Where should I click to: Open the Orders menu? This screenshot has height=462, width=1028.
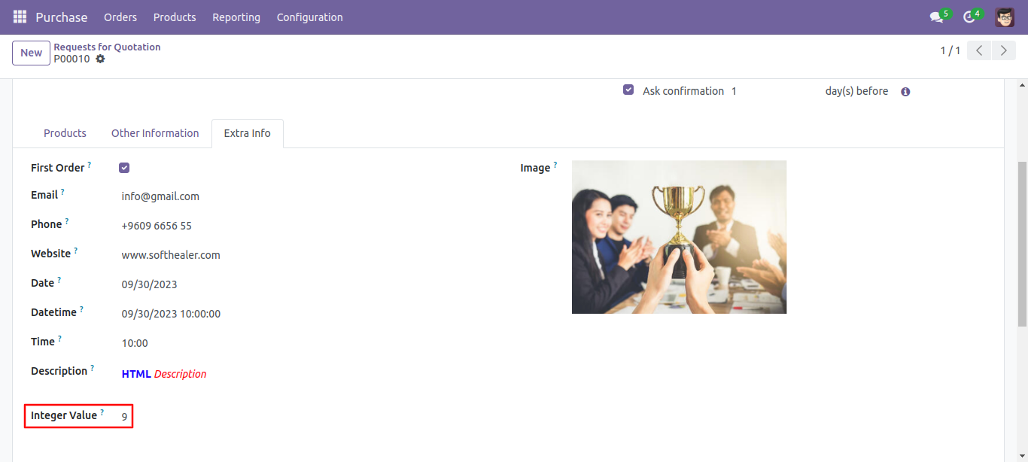coord(120,17)
